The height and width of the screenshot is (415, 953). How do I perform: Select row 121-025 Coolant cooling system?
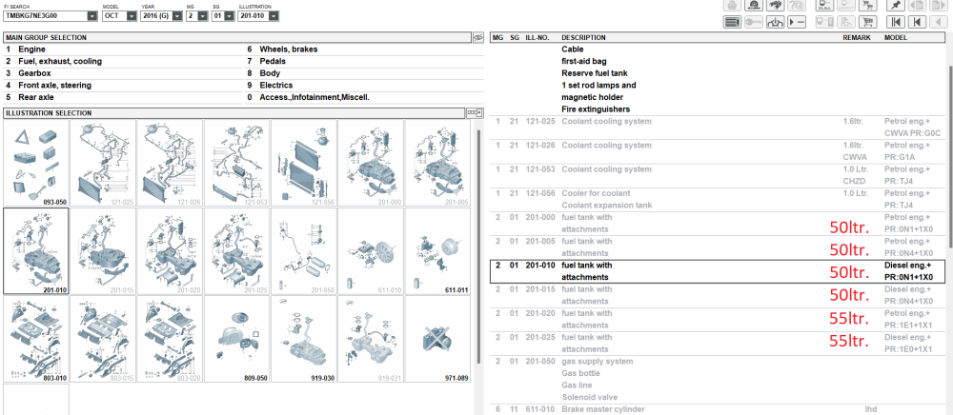point(719,128)
